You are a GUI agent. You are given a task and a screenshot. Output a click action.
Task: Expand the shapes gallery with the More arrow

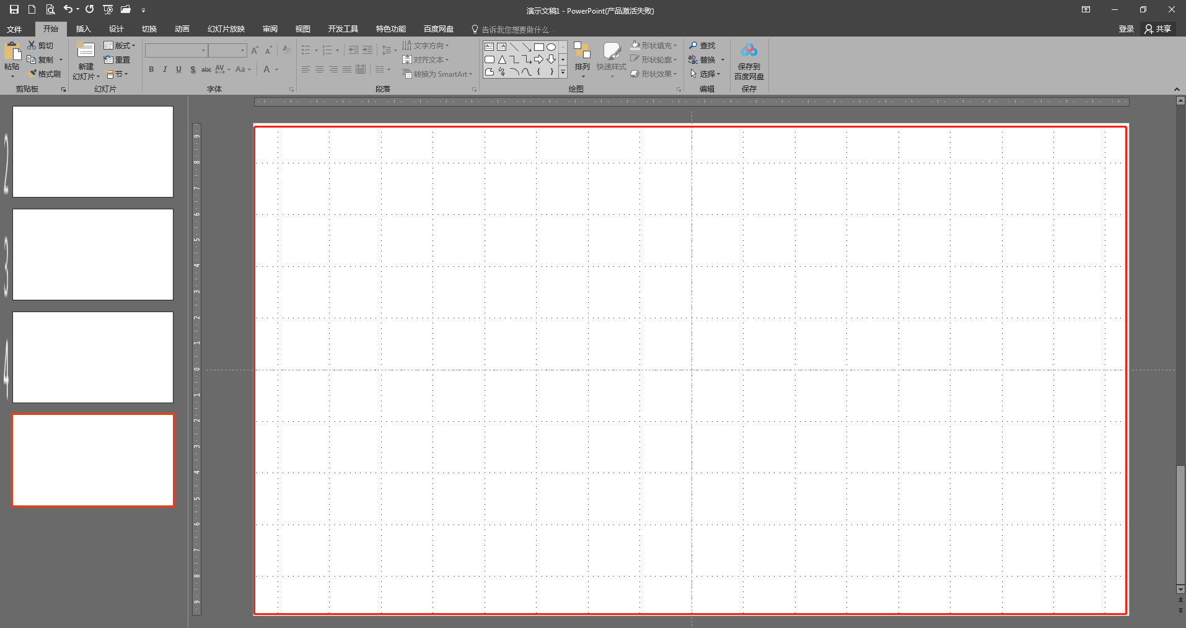click(563, 72)
